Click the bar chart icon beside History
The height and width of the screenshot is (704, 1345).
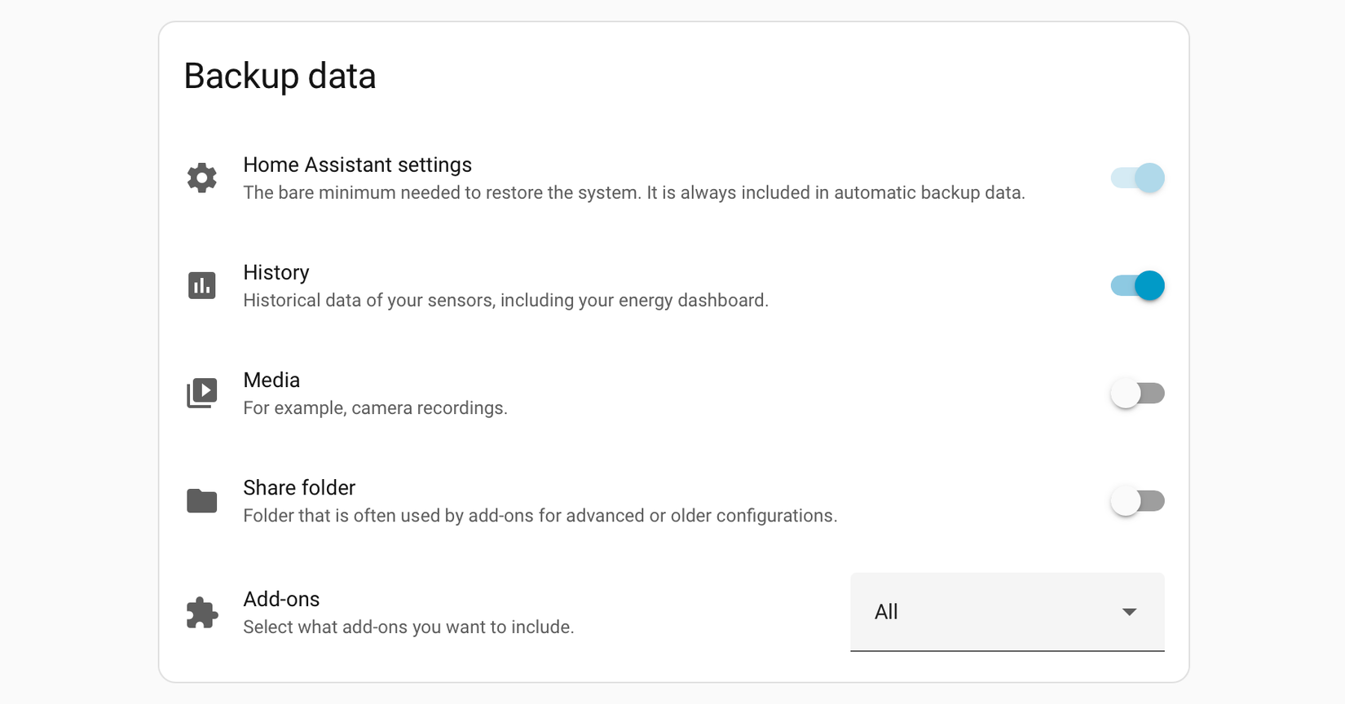tap(202, 285)
